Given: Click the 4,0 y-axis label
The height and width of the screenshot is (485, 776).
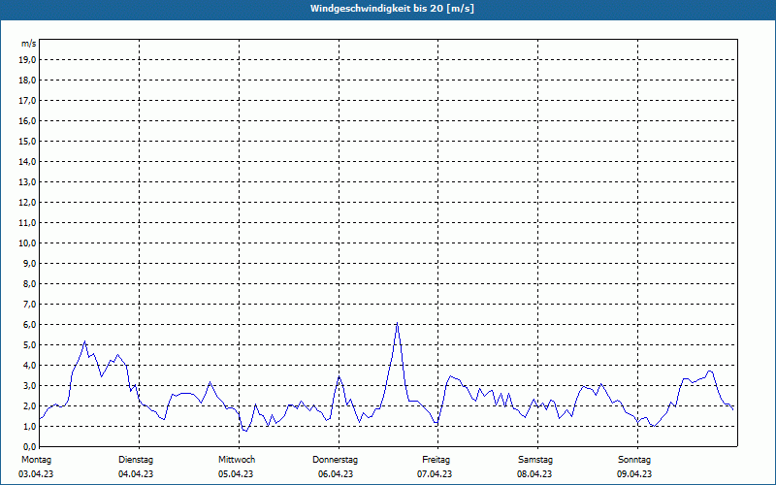Looking at the screenshot, I should pos(29,366).
